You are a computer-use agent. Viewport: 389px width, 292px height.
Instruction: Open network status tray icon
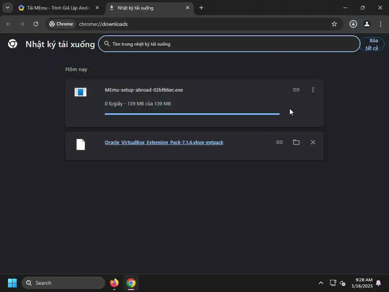(333, 283)
